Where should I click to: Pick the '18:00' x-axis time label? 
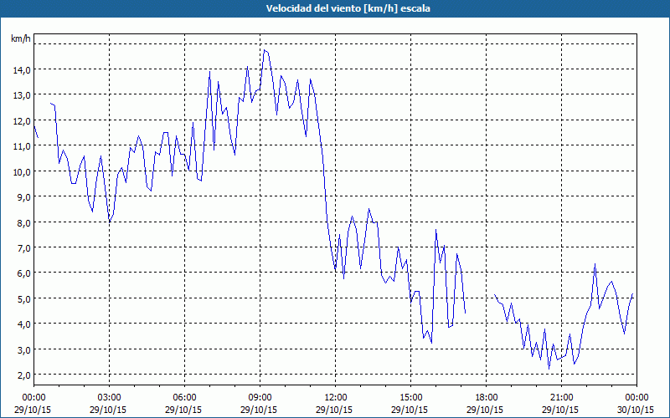tap(487, 398)
